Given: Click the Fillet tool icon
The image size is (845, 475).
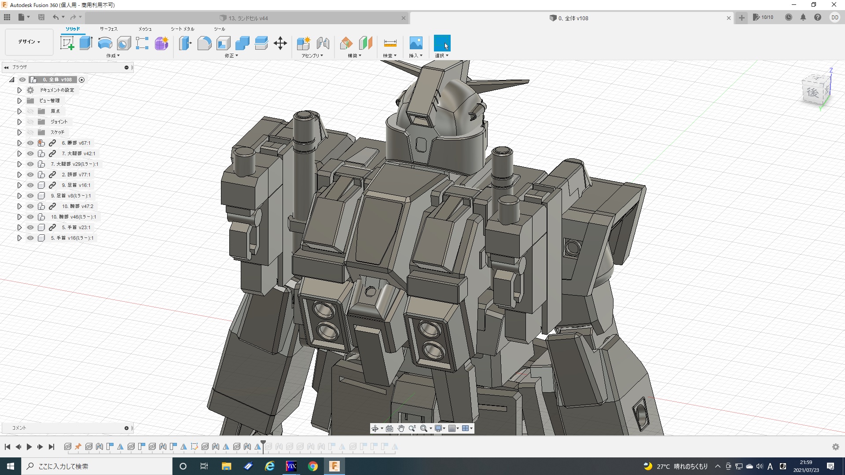Looking at the screenshot, I should tap(204, 43).
